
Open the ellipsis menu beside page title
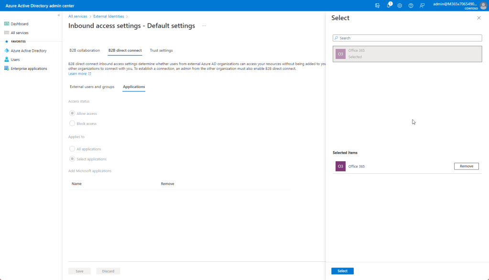click(x=204, y=26)
